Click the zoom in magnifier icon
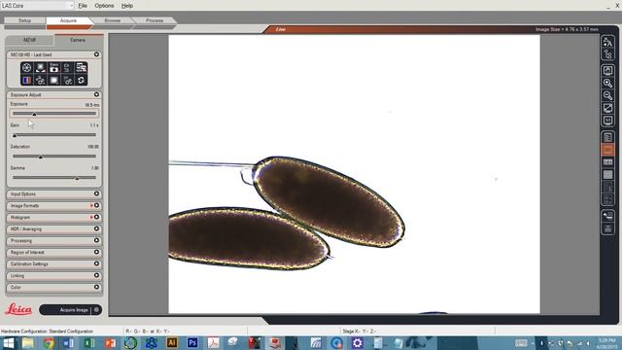The image size is (622, 350). 607,83
